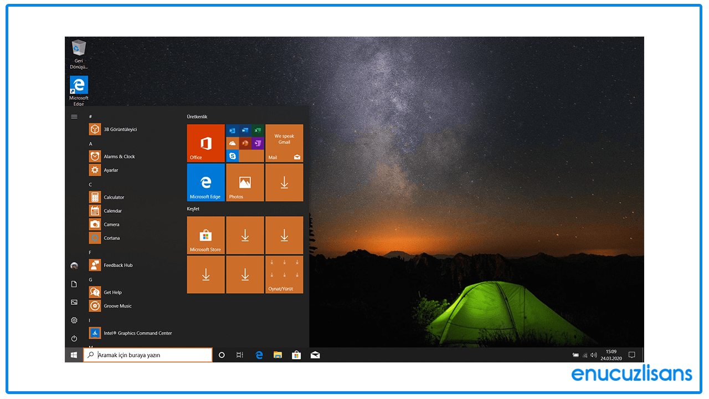Open Groove Music
Image resolution: width=709 pixels, height=399 pixels.
118,305
